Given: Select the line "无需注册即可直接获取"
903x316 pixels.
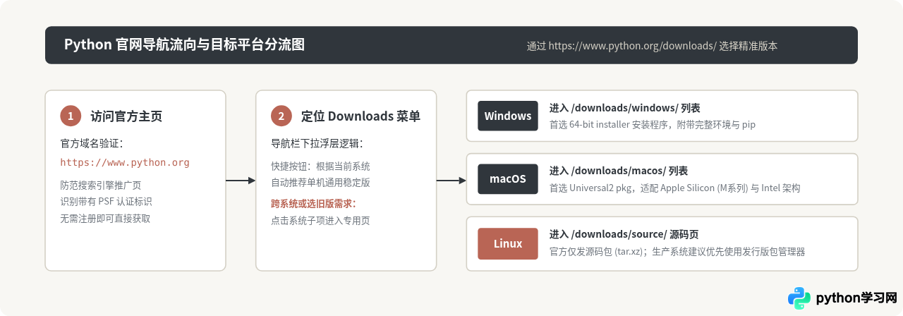Looking at the screenshot, I should (105, 219).
